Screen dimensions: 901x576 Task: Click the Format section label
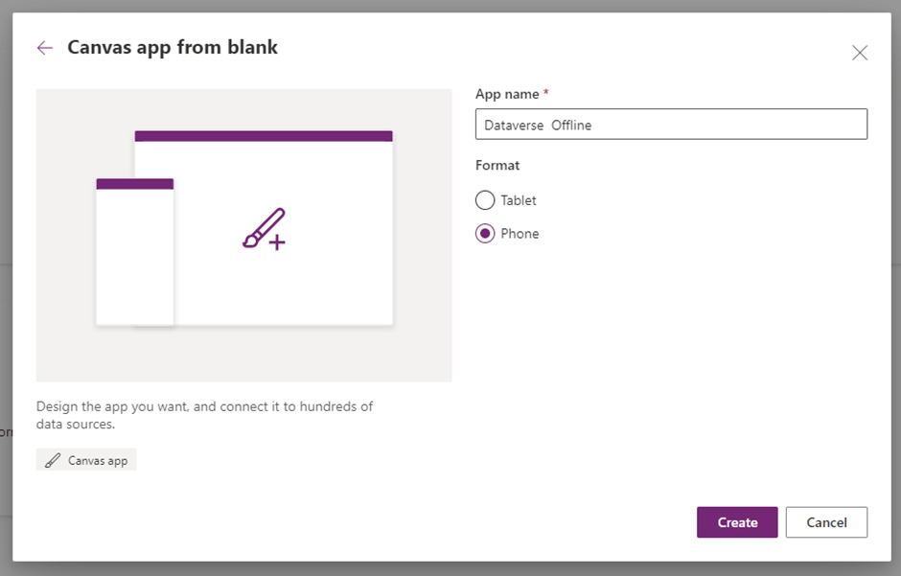497,166
